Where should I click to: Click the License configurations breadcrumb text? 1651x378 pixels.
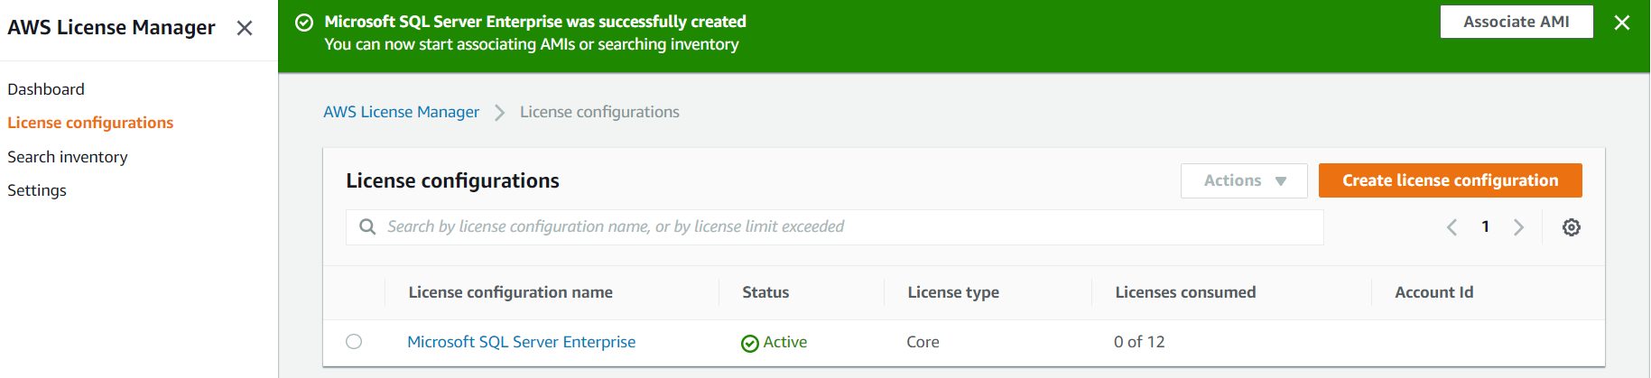[599, 112]
